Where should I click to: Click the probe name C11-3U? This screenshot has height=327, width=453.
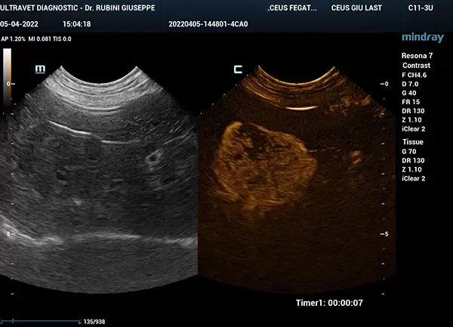coord(421,8)
